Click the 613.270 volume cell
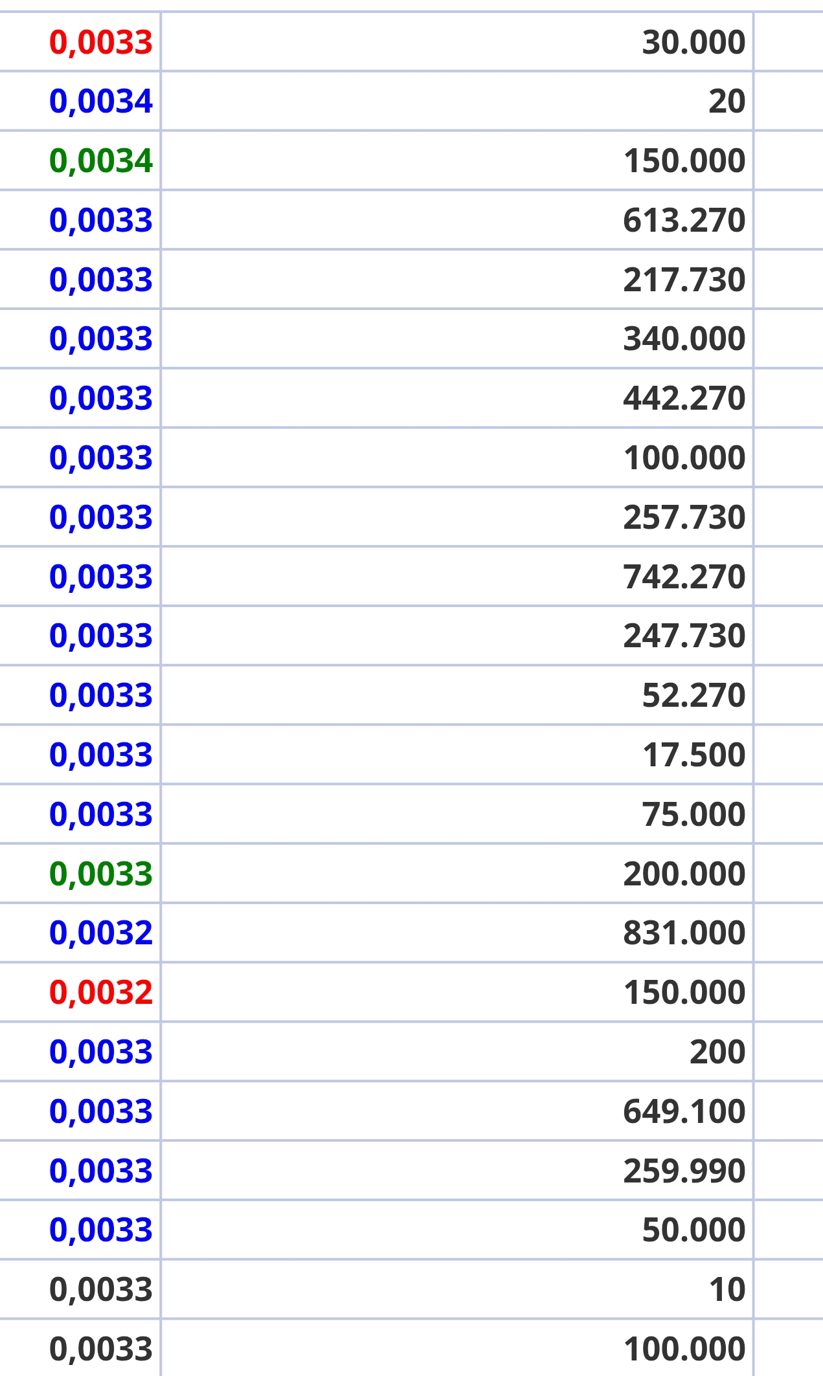The height and width of the screenshot is (1376, 823). click(457, 220)
